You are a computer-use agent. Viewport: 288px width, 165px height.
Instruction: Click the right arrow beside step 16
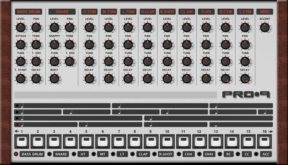(270, 131)
